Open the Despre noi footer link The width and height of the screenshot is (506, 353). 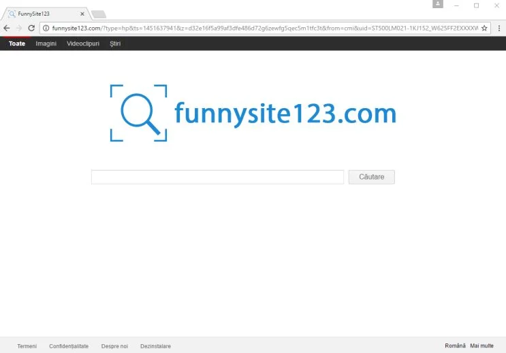pos(114,346)
